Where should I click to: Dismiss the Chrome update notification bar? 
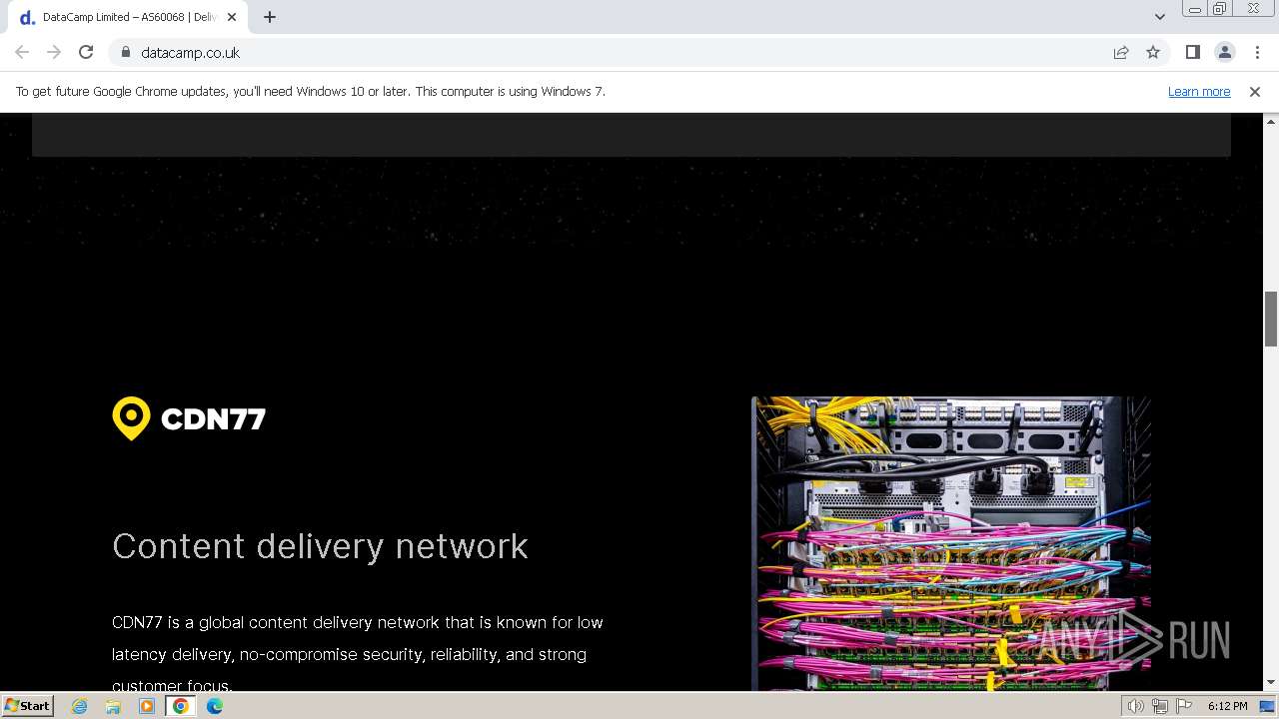1255,91
